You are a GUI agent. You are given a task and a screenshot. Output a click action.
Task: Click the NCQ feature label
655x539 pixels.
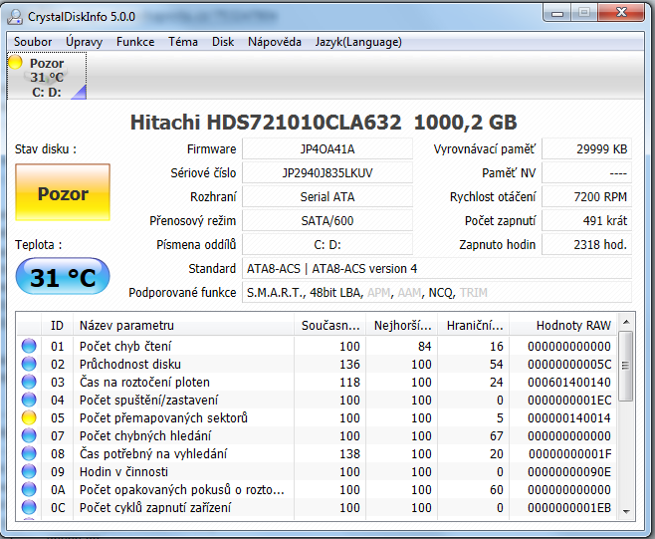(441, 292)
